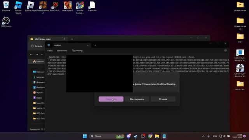Open the Изменить menu in Notepad
Viewport: 249px width, 140px height.
click(x=62, y=51)
